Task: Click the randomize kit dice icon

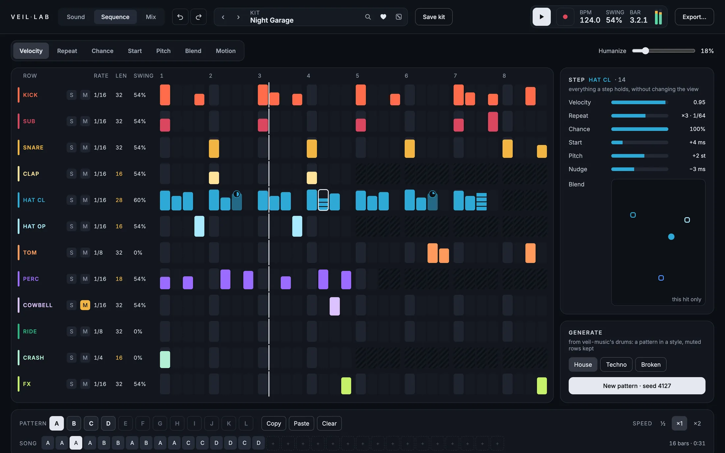Action: pos(399,17)
